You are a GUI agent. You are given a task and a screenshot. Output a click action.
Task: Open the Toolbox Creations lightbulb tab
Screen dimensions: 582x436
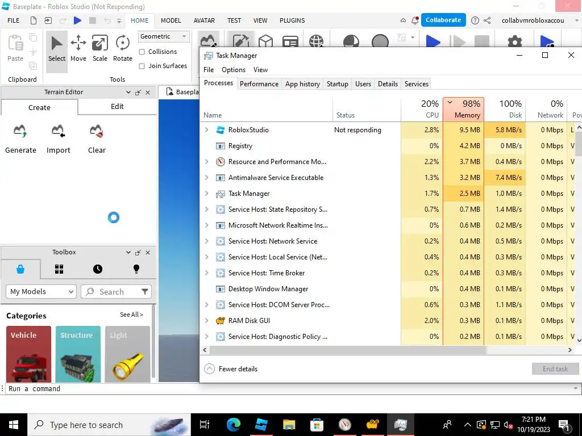[x=136, y=269]
